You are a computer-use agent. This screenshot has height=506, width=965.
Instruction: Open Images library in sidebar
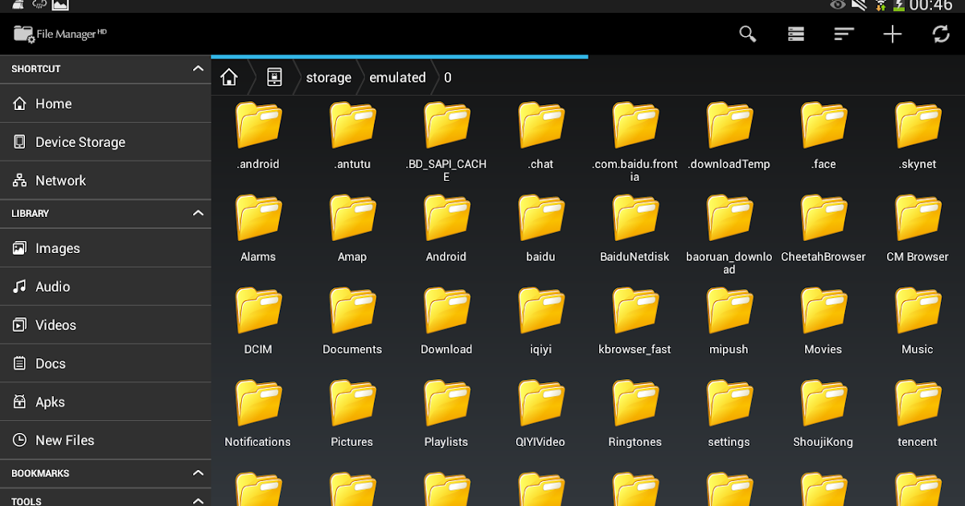[x=57, y=248]
